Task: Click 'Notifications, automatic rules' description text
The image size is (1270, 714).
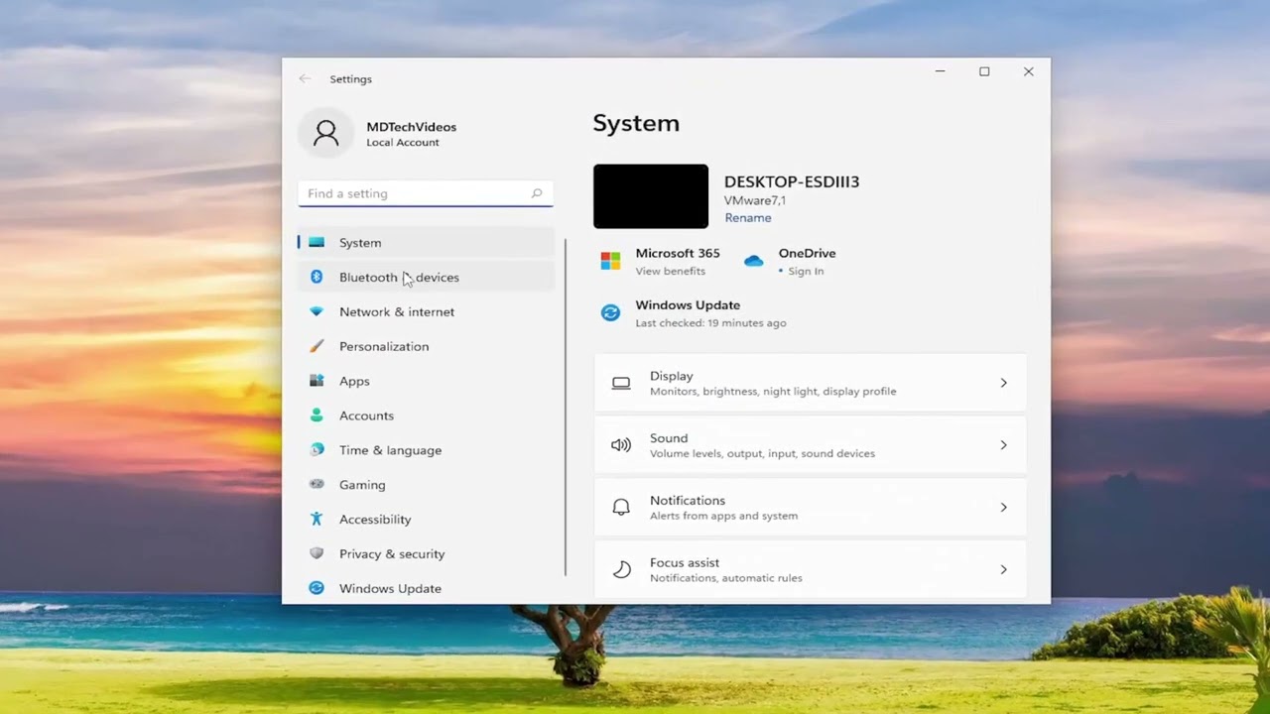Action: (726, 578)
